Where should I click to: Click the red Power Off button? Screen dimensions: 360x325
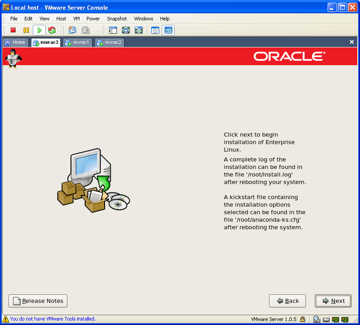pos(13,30)
